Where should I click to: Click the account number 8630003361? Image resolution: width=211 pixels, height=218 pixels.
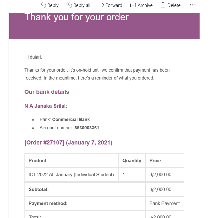pyautogui.click(x=87, y=128)
